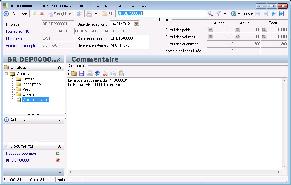Click inside the comment text area
The width and height of the screenshot is (291, 185).
coord(174,124)
